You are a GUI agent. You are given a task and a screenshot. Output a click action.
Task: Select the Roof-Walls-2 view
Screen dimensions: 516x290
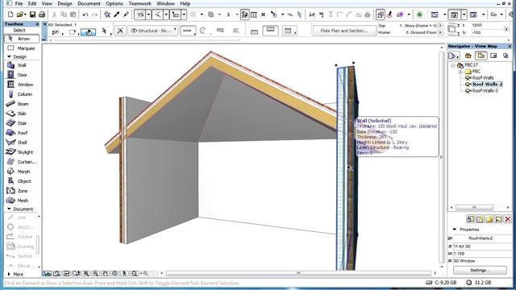coord(487,84)
